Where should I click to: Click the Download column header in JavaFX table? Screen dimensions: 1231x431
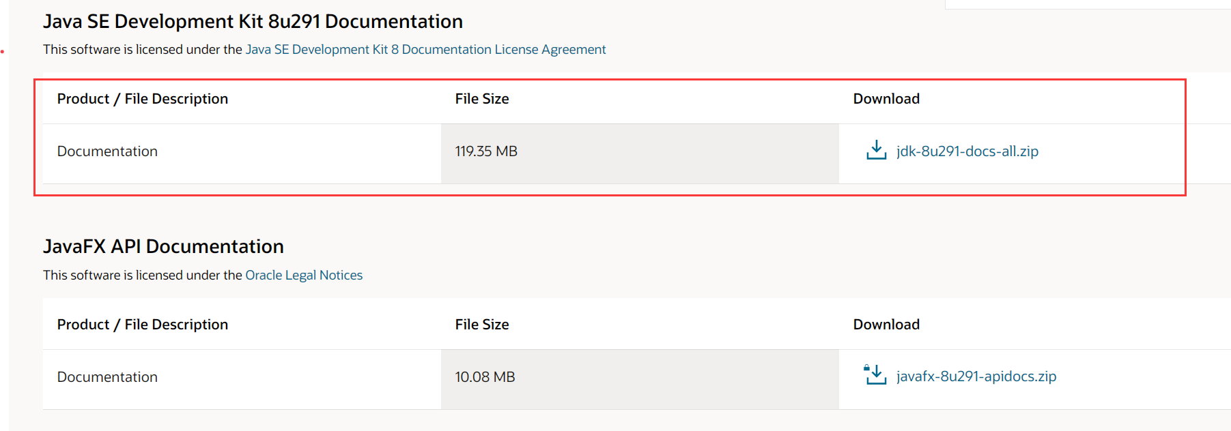[x=886, y=325]
